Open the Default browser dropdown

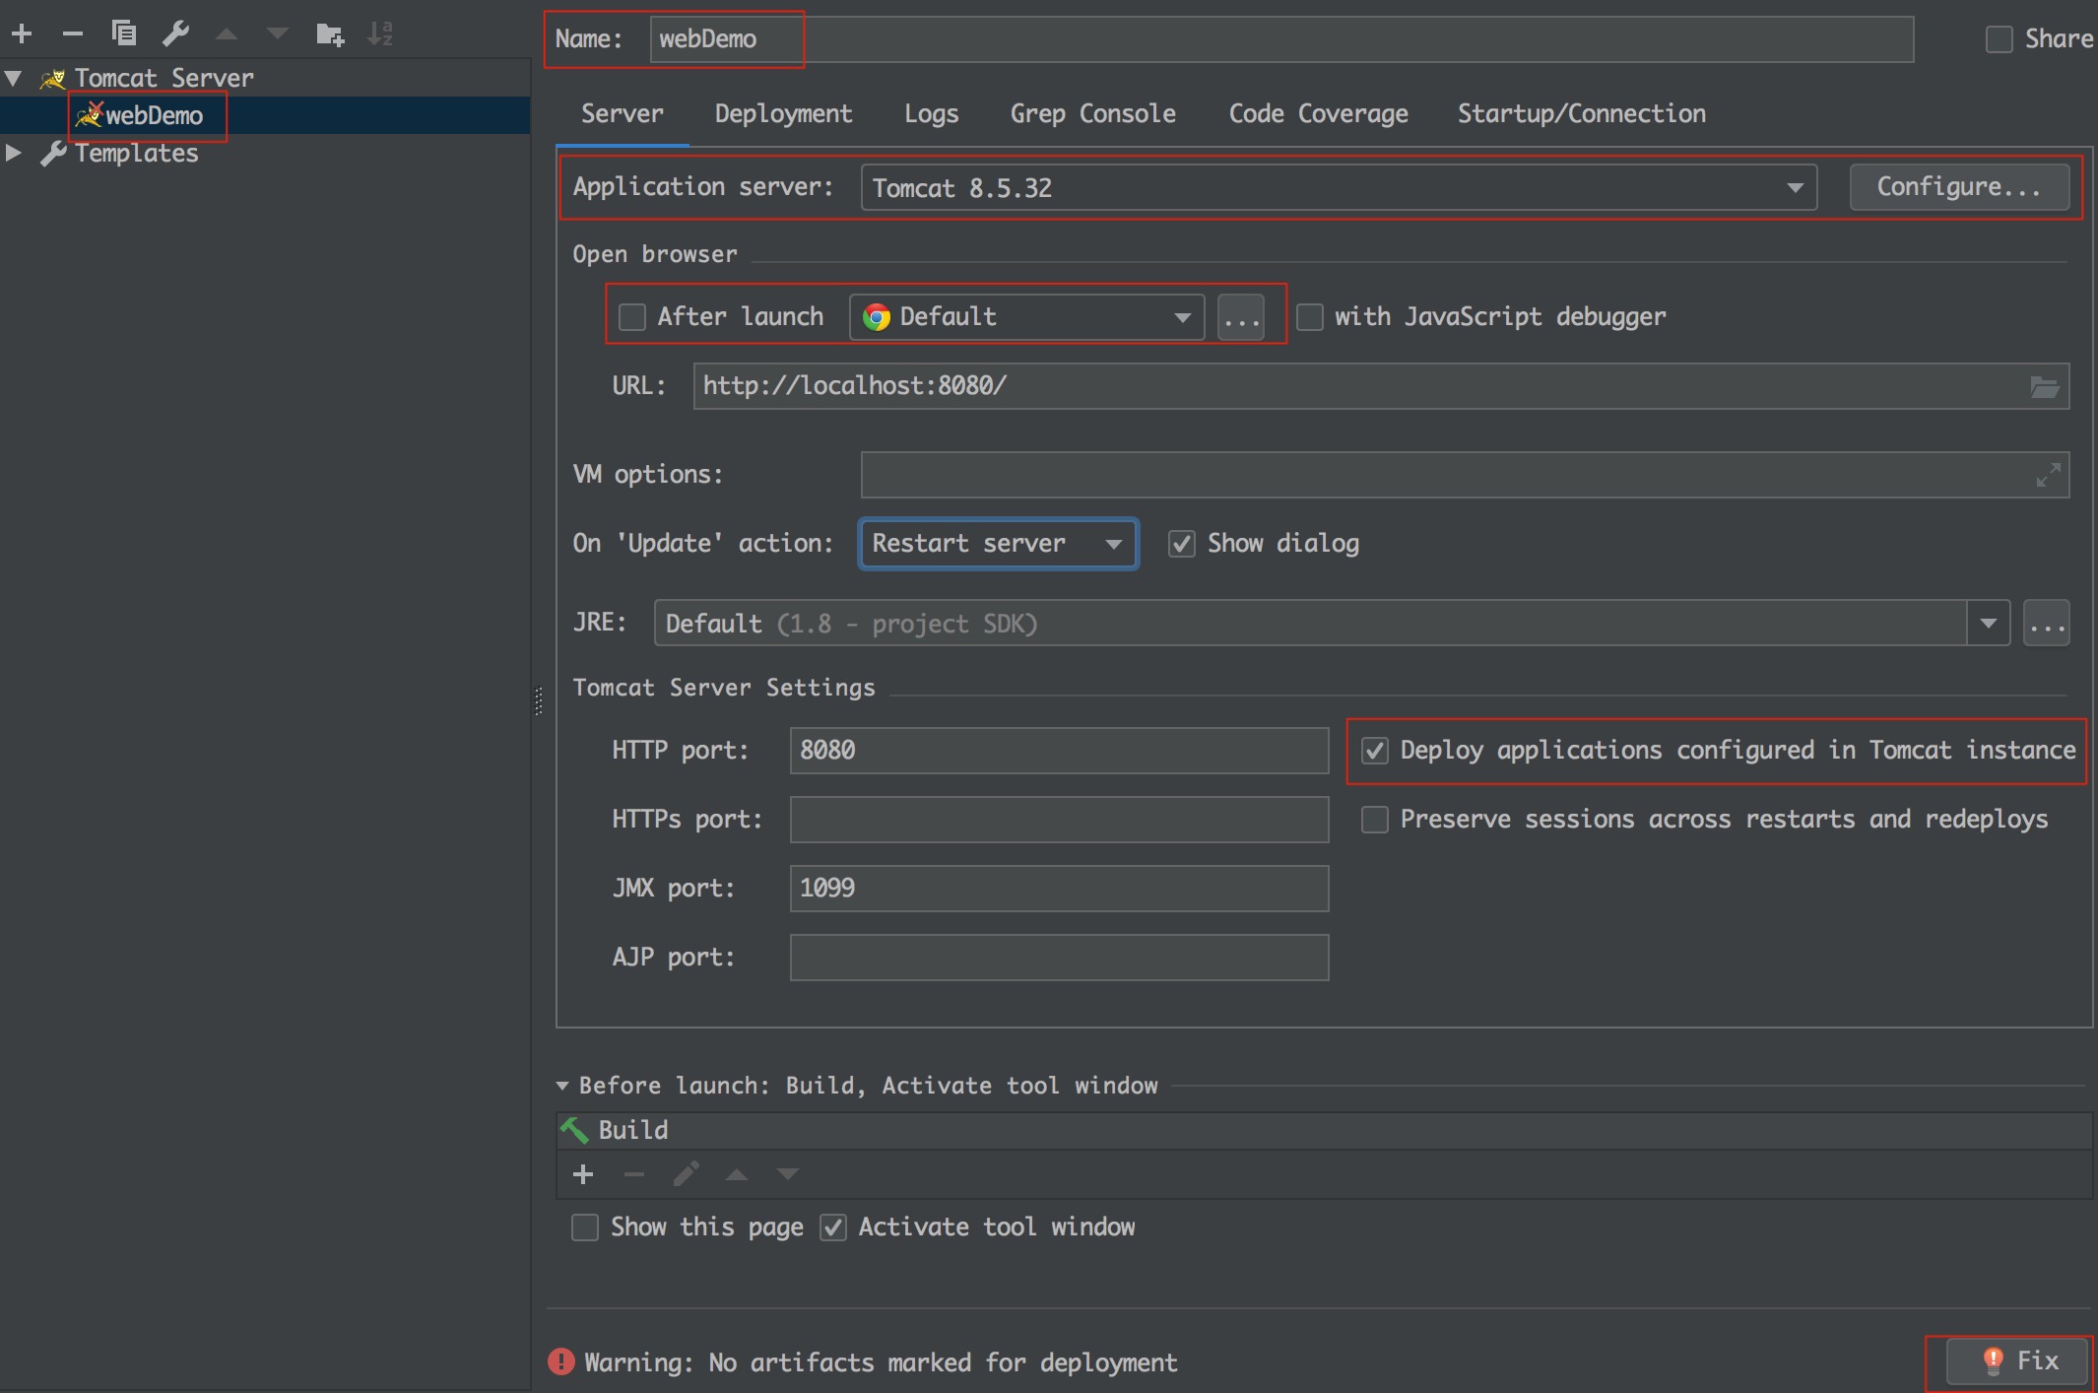point(1026,317)
